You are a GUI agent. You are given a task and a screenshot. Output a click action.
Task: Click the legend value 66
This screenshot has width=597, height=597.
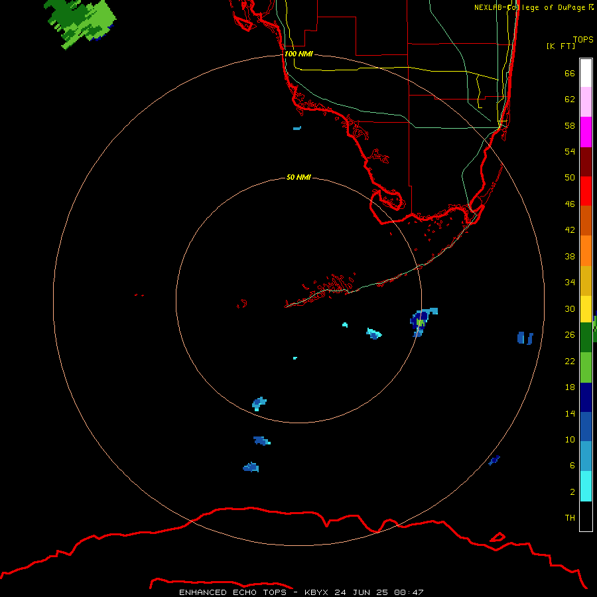[570, 73]
